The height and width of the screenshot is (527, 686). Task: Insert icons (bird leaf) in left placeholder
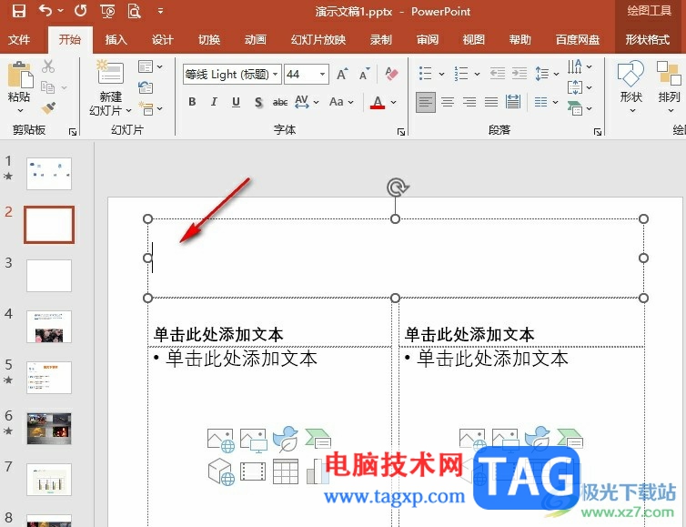(286, 439)
